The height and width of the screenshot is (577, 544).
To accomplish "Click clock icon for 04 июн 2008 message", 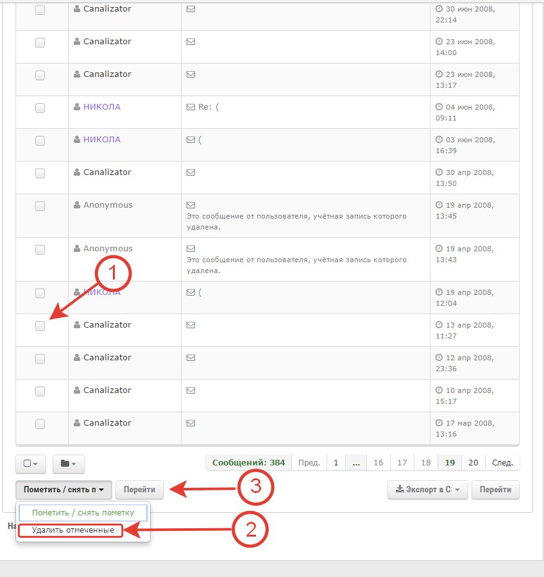I will click(x=439, y=107).
